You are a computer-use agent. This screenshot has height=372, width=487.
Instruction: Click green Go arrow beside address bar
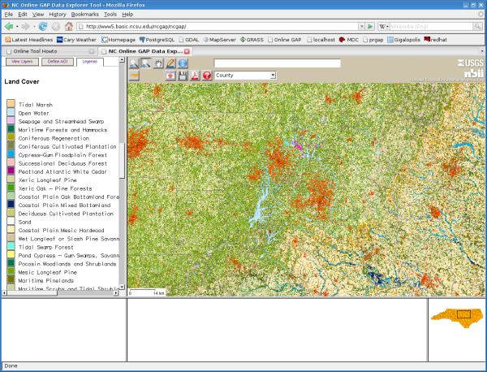coord(370,27)
